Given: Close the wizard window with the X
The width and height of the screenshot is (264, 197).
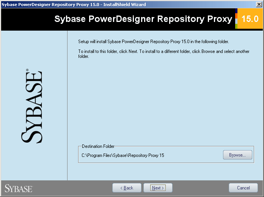Looking at the screenshot, I should (x=259, y=5).
